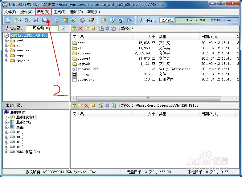Click the Rename icon in image pane toolbar
Screen dimensions: 242x177
pos(92,29)
